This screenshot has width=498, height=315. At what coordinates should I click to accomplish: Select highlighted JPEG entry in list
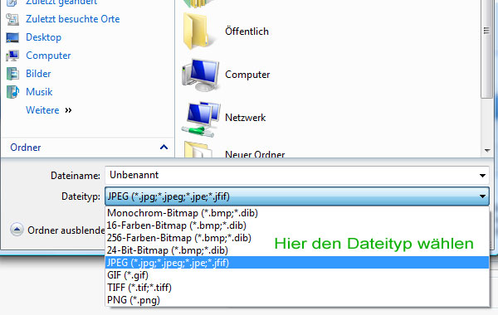[x=297, y=263]
